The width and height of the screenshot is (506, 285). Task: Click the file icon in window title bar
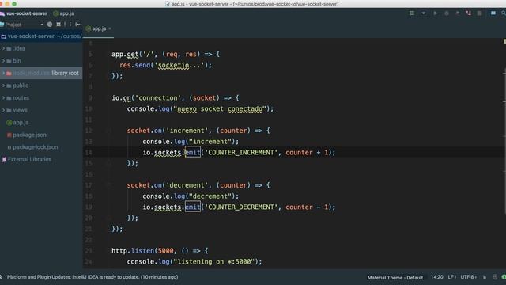tap(168, 4)
